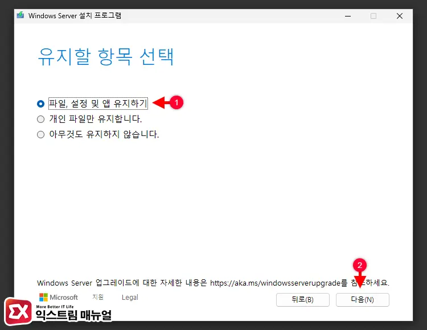Click the Windows Server setup title bar icon
Viewport: 427px width, 330px height.
pyautogui.click(x=20, y=15)
